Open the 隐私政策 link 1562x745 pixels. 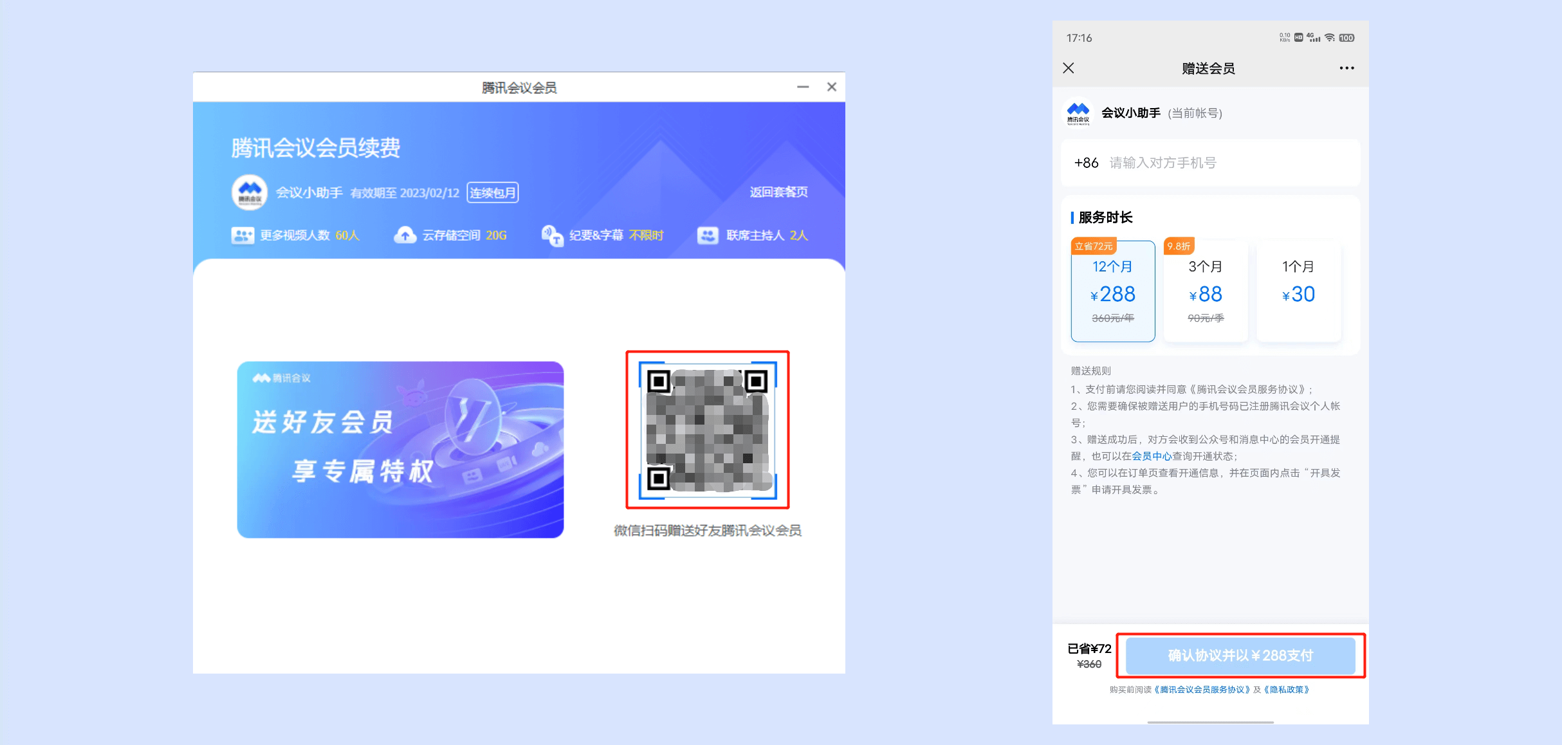[x=1287, y=690]
